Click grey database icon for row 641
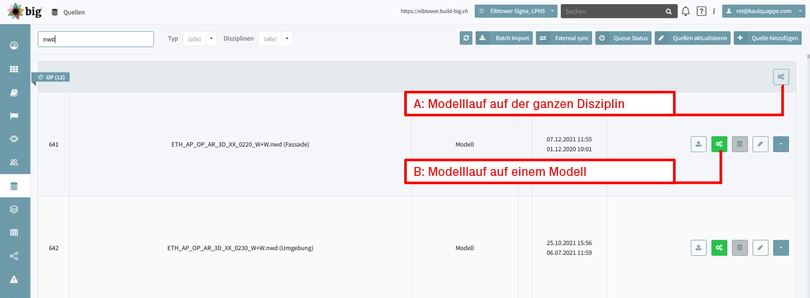 point(739,144)
